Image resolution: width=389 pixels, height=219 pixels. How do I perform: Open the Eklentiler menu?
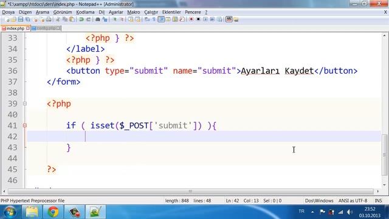[x=171, y=12]
